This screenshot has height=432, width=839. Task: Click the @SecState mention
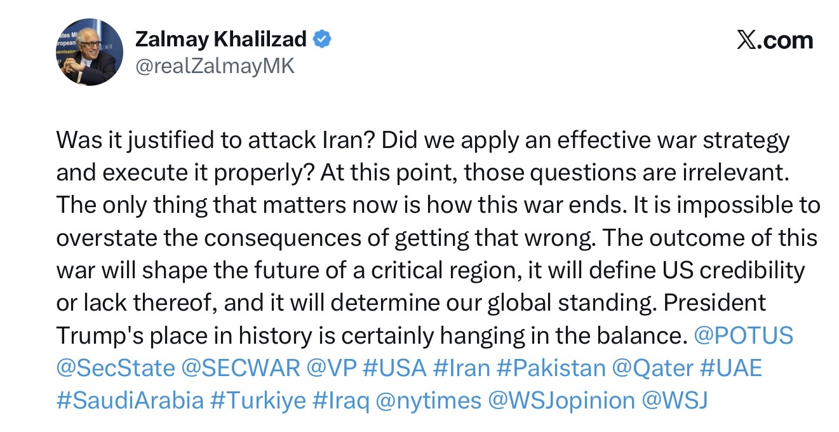point(115,368)
